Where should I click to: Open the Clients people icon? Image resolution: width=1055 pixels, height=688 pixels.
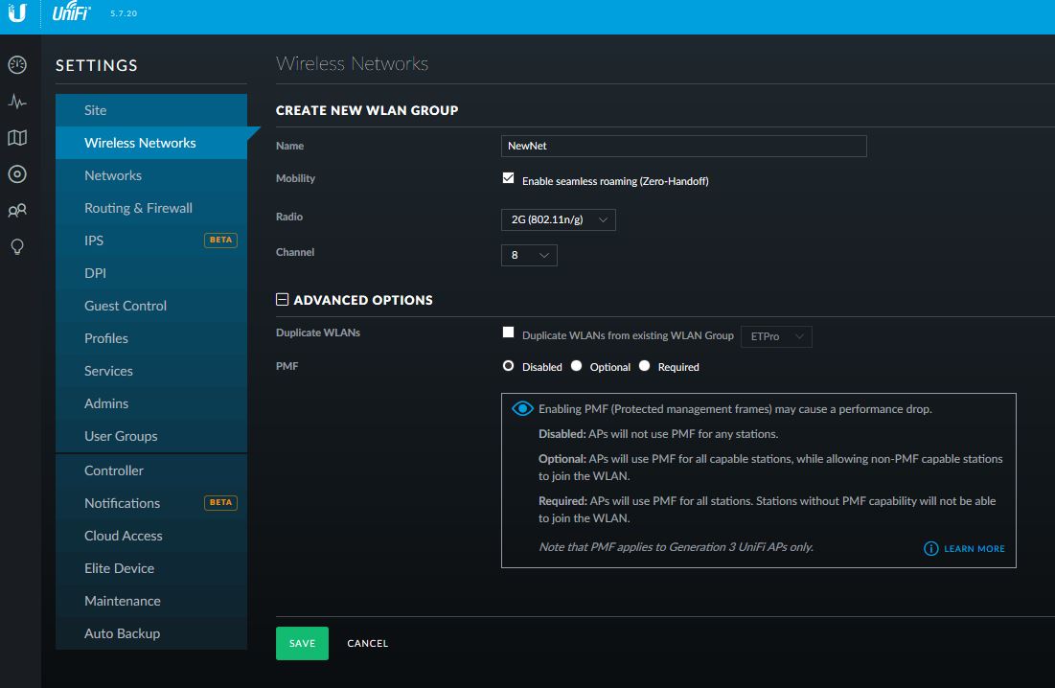point(17,211)
